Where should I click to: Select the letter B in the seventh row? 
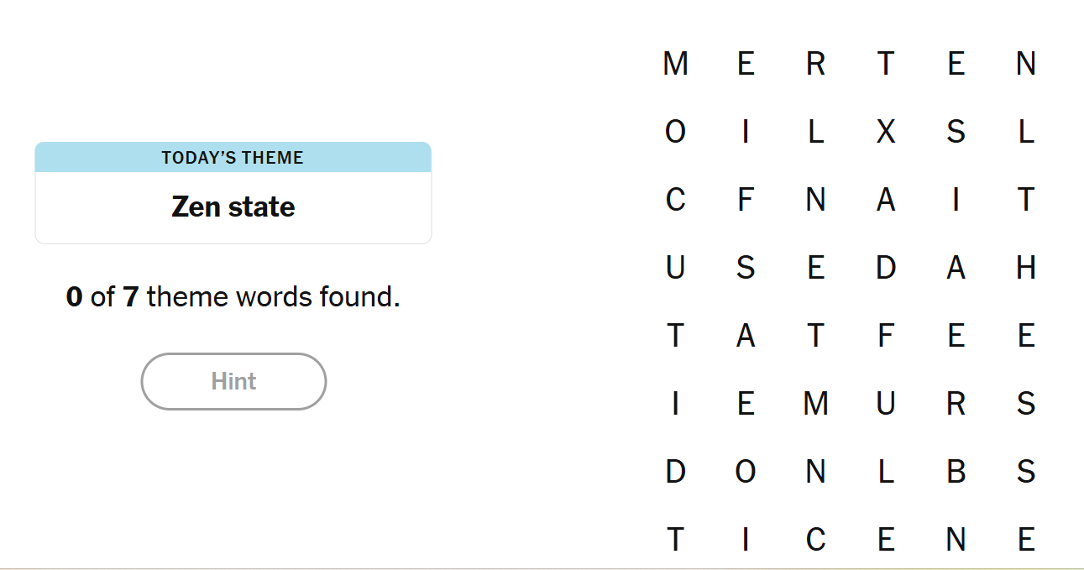tap(956, 471)
